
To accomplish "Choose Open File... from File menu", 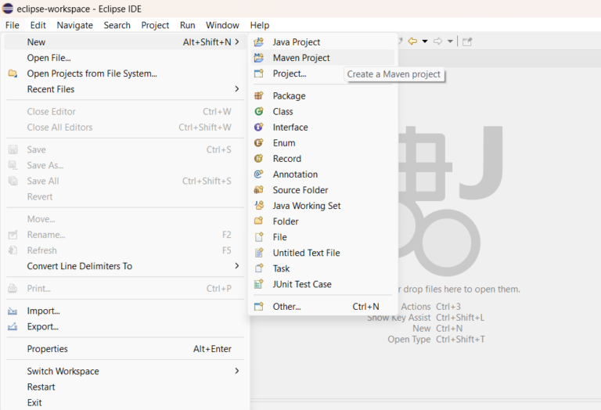I will coord(125,57).
